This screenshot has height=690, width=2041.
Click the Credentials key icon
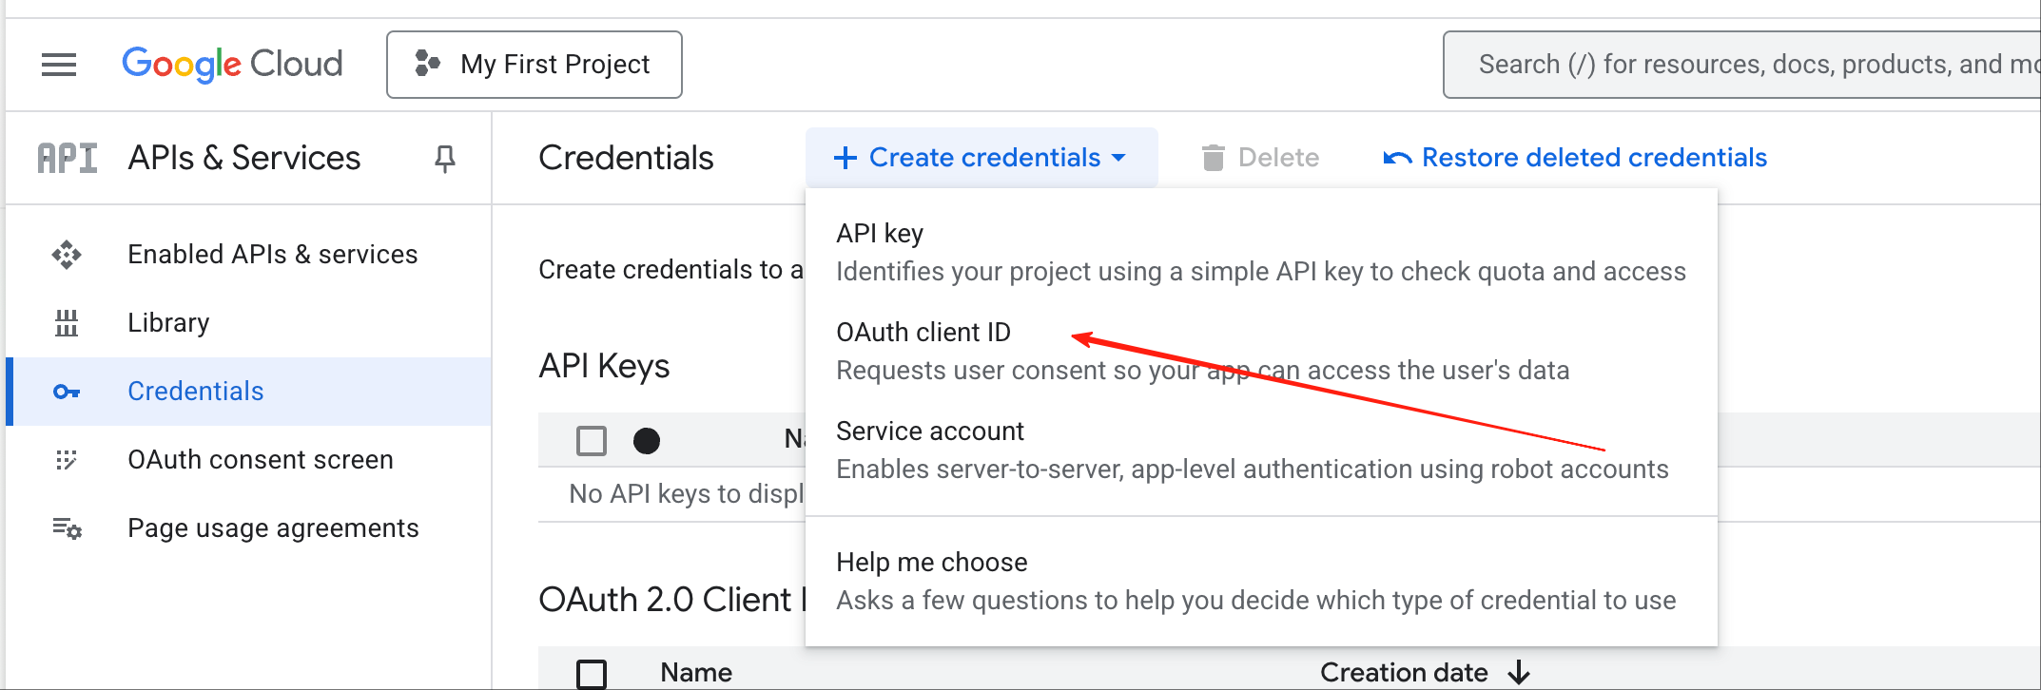pos(67,392)
